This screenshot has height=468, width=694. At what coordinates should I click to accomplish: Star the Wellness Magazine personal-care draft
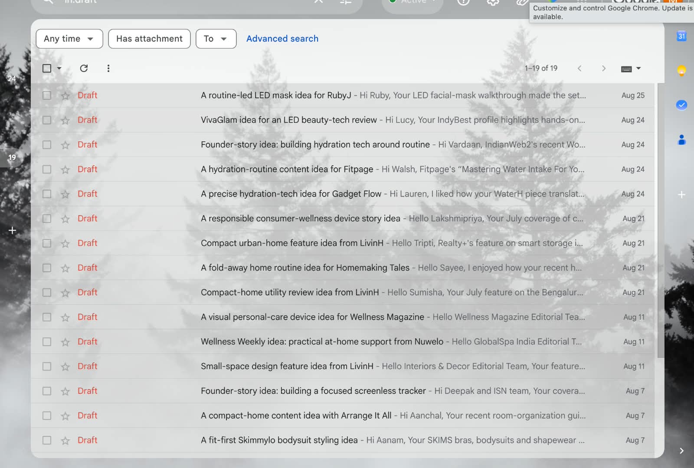tap(65, 317)
